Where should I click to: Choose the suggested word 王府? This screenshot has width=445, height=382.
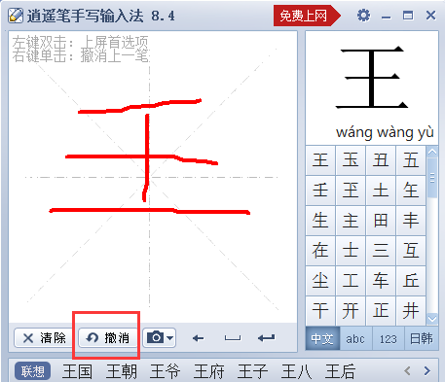point(208,371)
